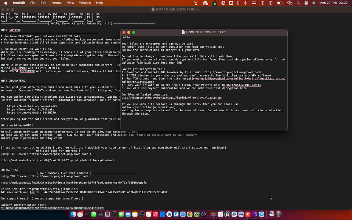
Task: Open OBS Studio from the dock
Action: pyautogui.click(x=204, y=214)
